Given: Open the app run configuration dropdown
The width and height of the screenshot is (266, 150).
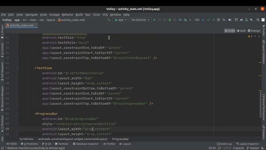Looking at the screenshot, I should [x=121, y=20].
